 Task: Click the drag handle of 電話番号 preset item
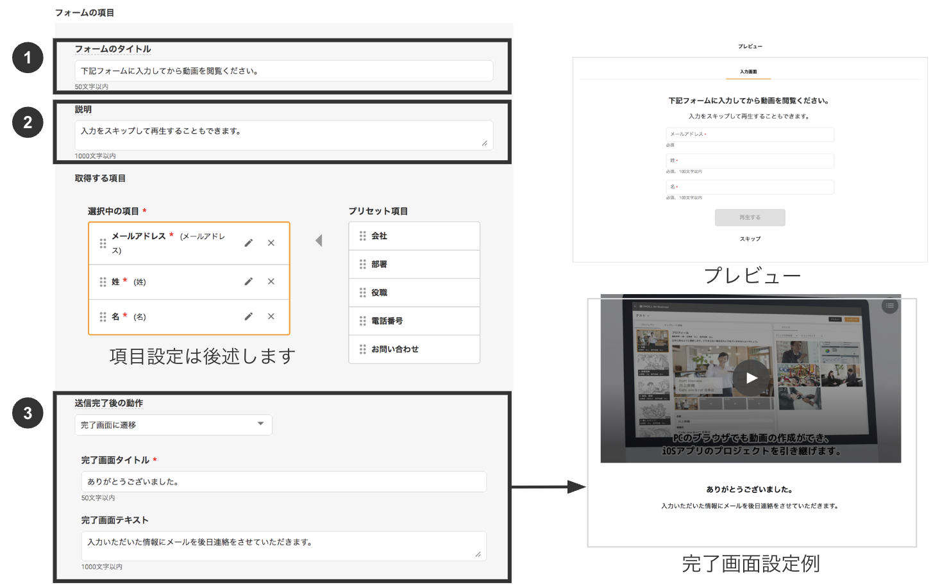click(362, 320)
